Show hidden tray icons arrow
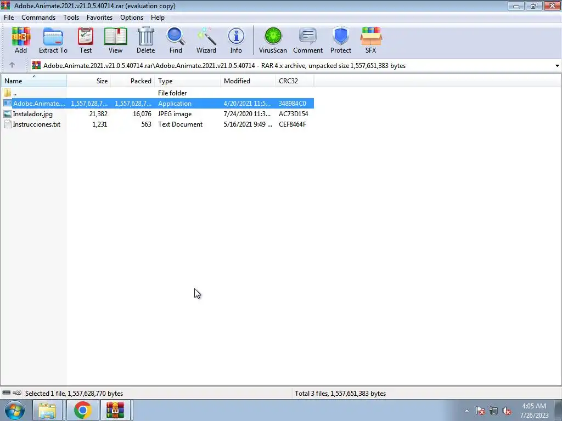This screenshot has width=562, height=421. click(x=467, y=411)
